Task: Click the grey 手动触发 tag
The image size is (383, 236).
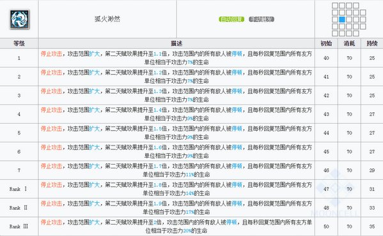Action: 262,19
